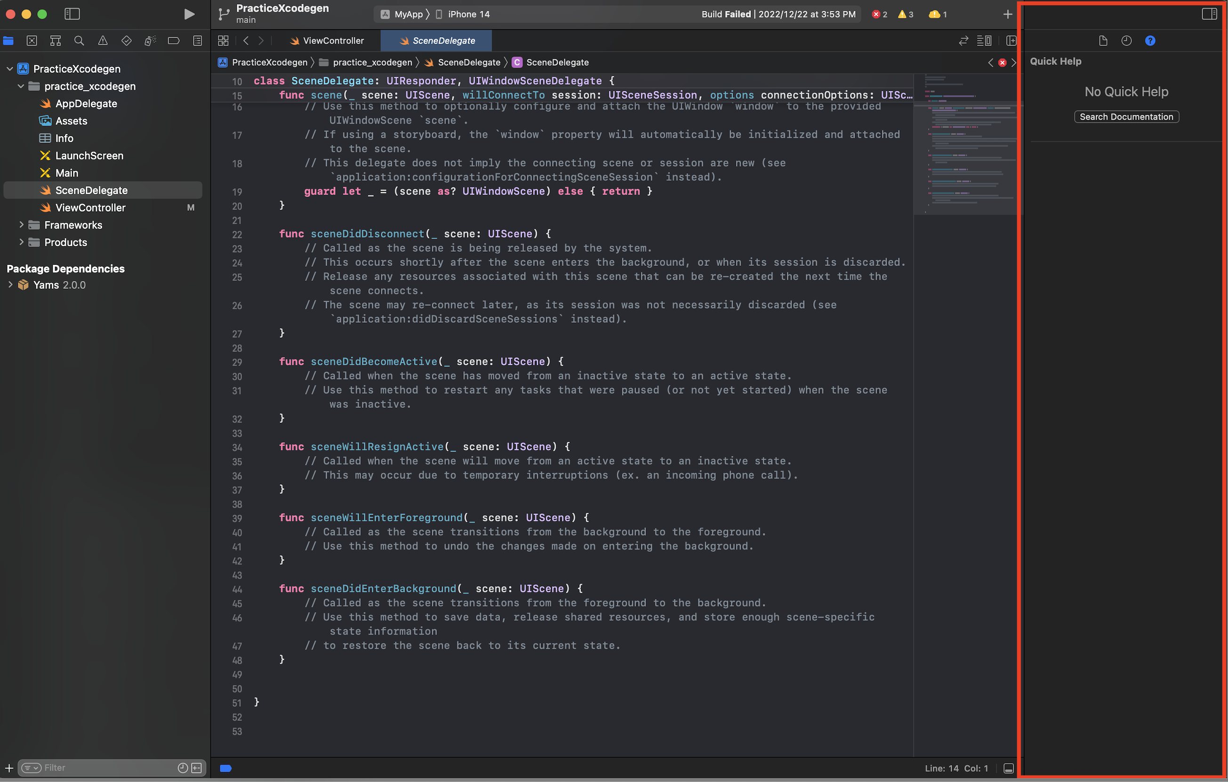
Task: Open AppDelegate file in navigator
Action: coord(86,104)
